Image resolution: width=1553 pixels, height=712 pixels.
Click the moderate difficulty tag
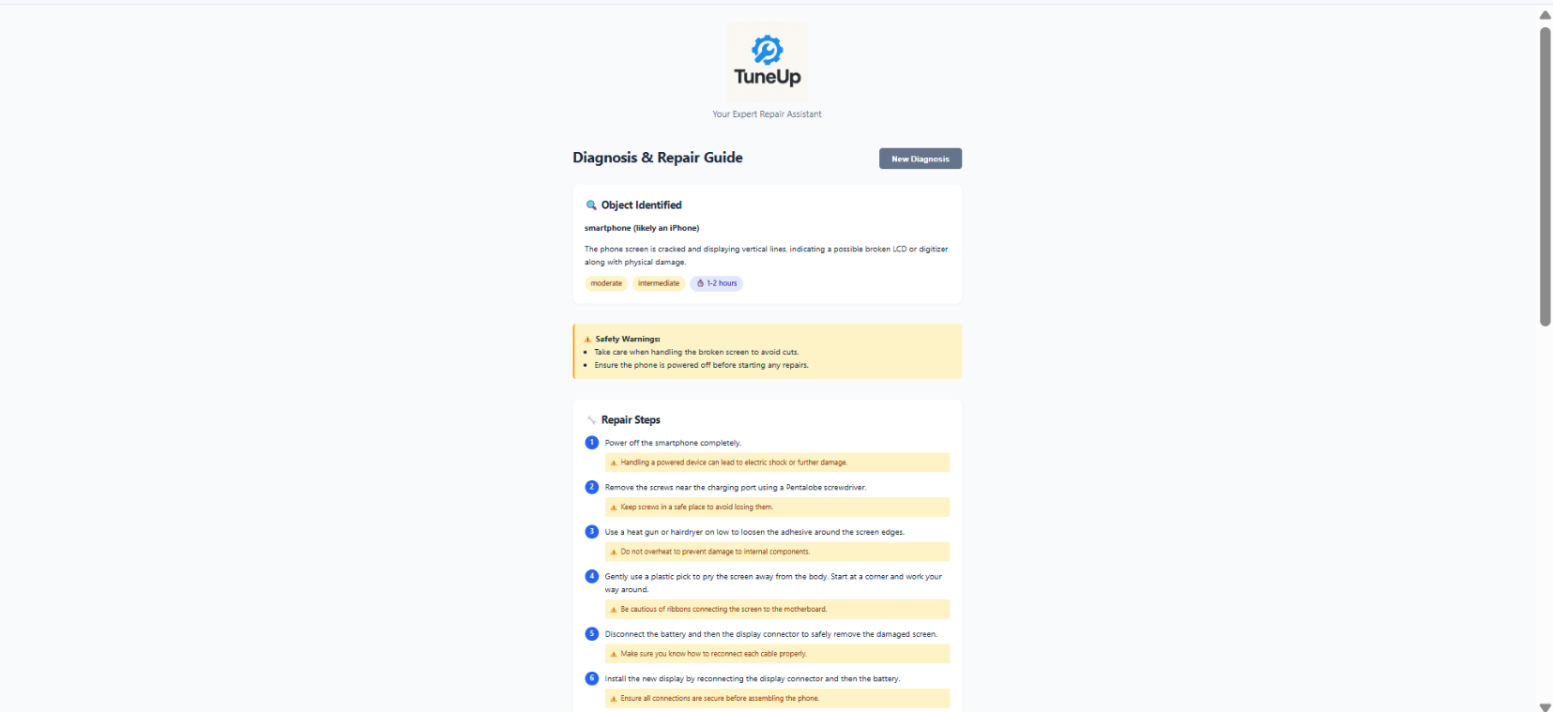[606, 283]
